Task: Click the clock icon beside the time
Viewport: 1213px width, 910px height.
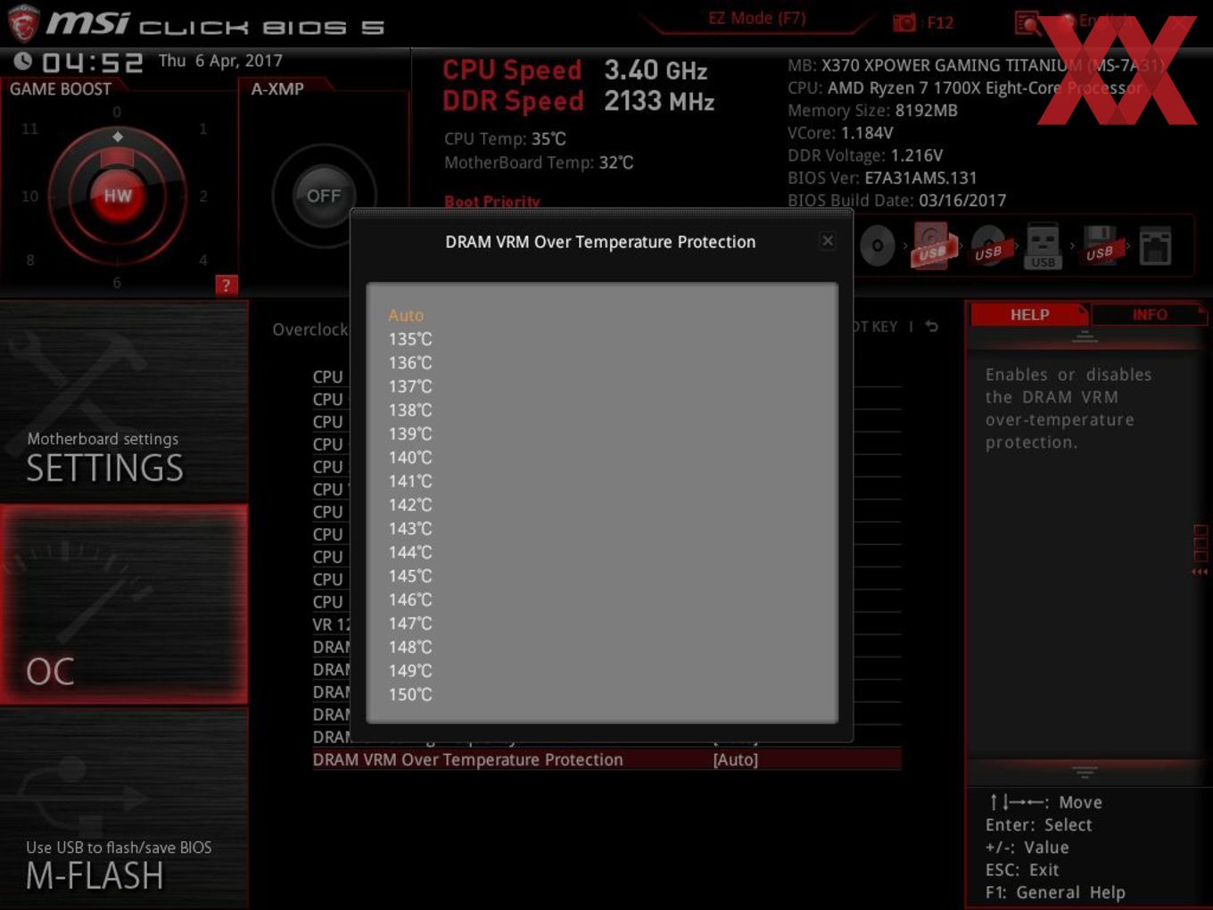Action: pos(22,62)
